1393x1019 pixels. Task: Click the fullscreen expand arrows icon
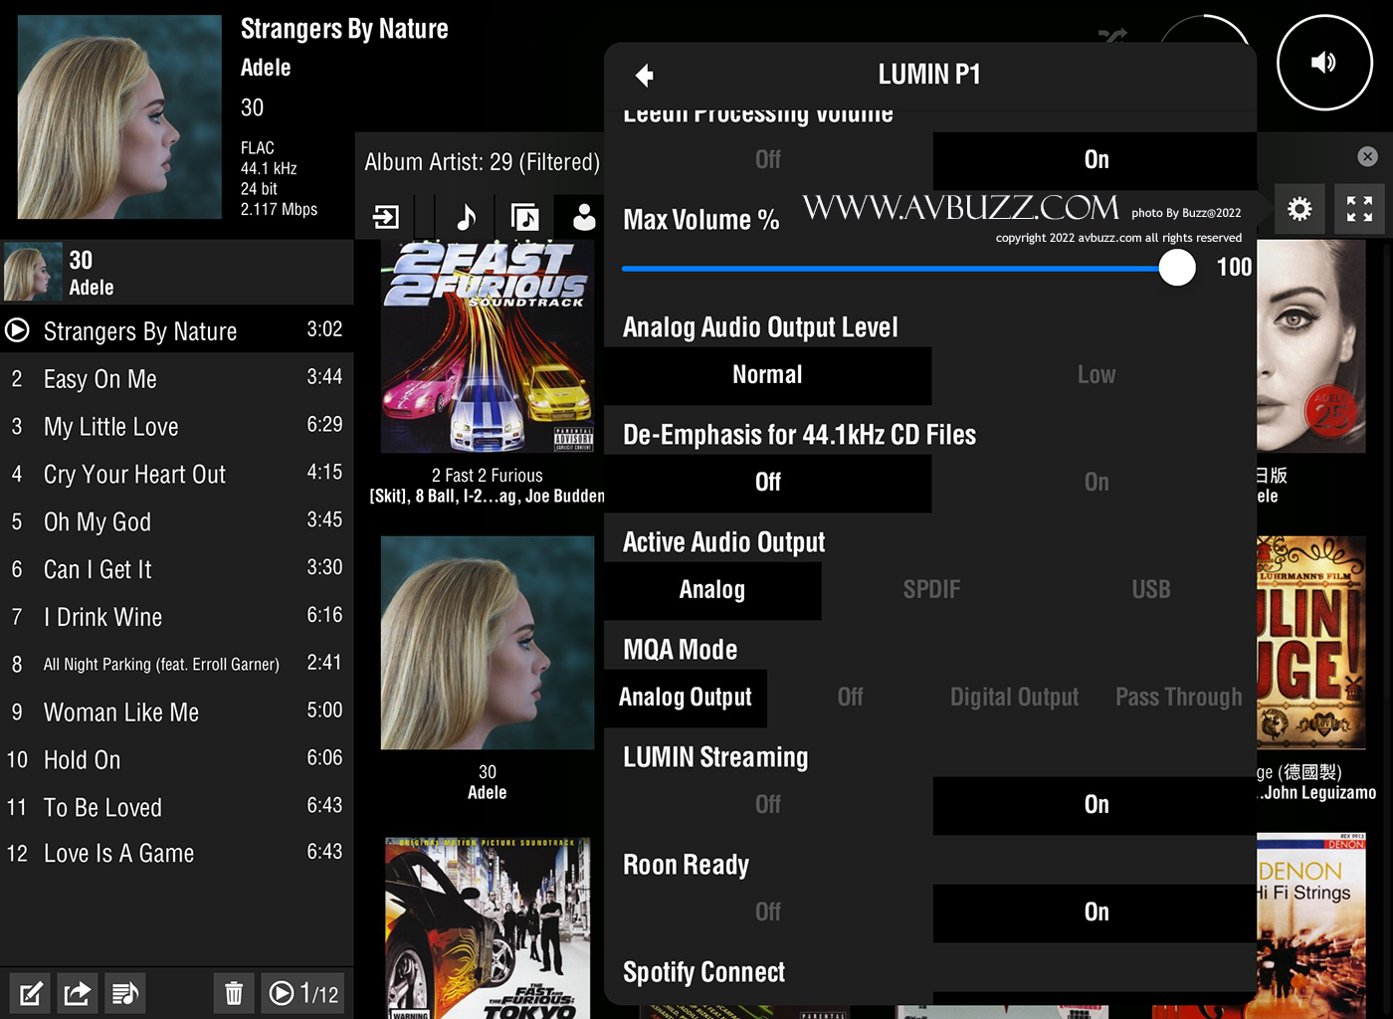click(1359, 209)
